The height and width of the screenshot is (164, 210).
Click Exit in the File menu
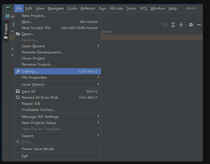click(x=58, y=156)
